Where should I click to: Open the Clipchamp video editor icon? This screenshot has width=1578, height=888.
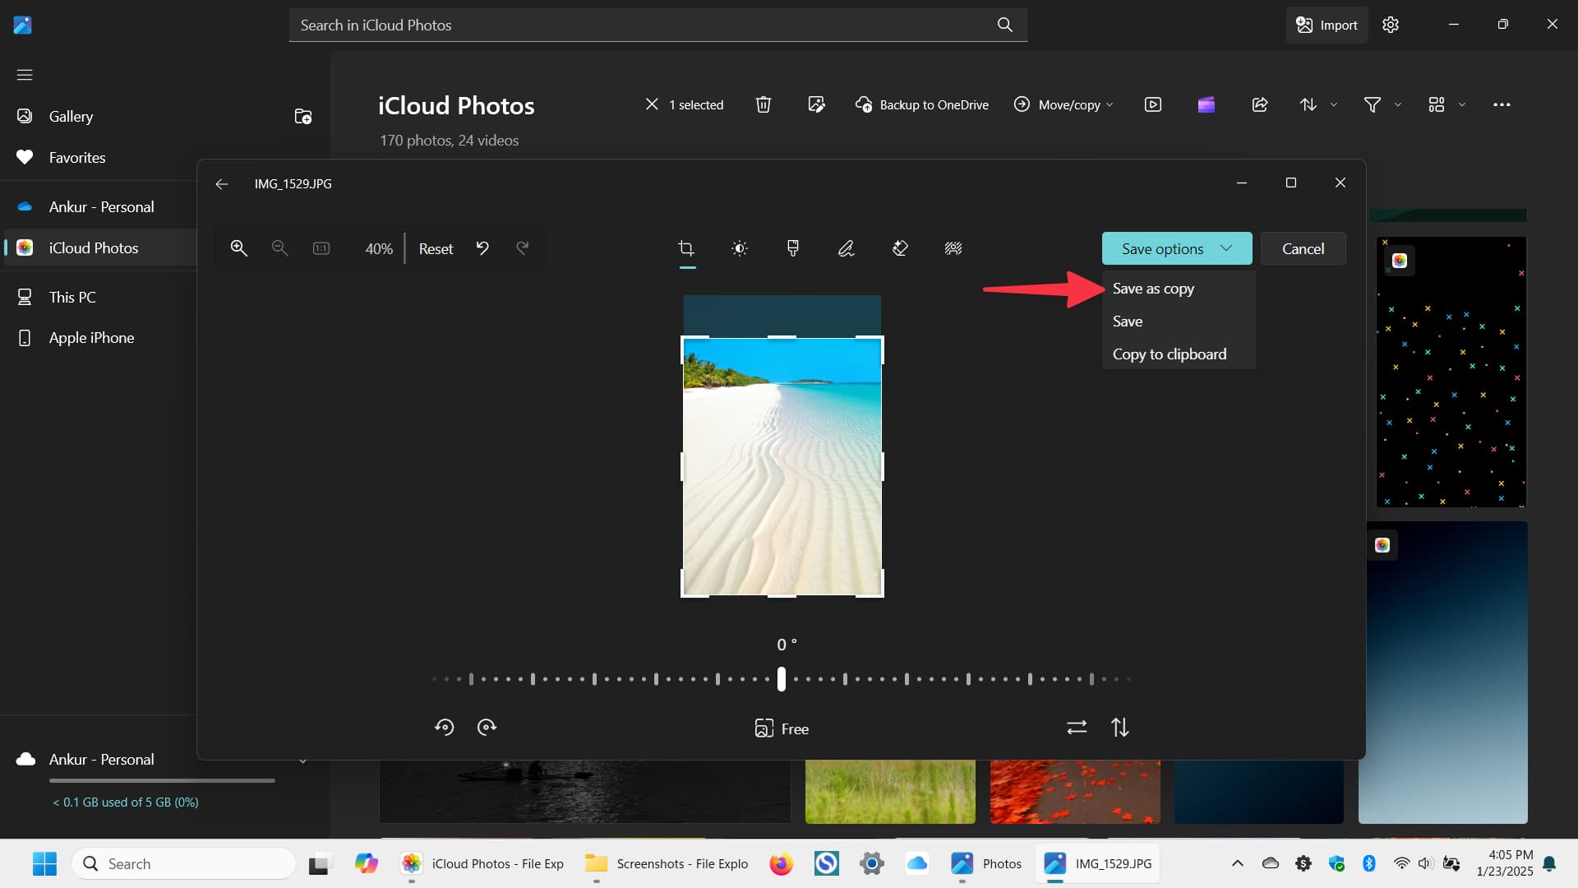(1207, 104)
